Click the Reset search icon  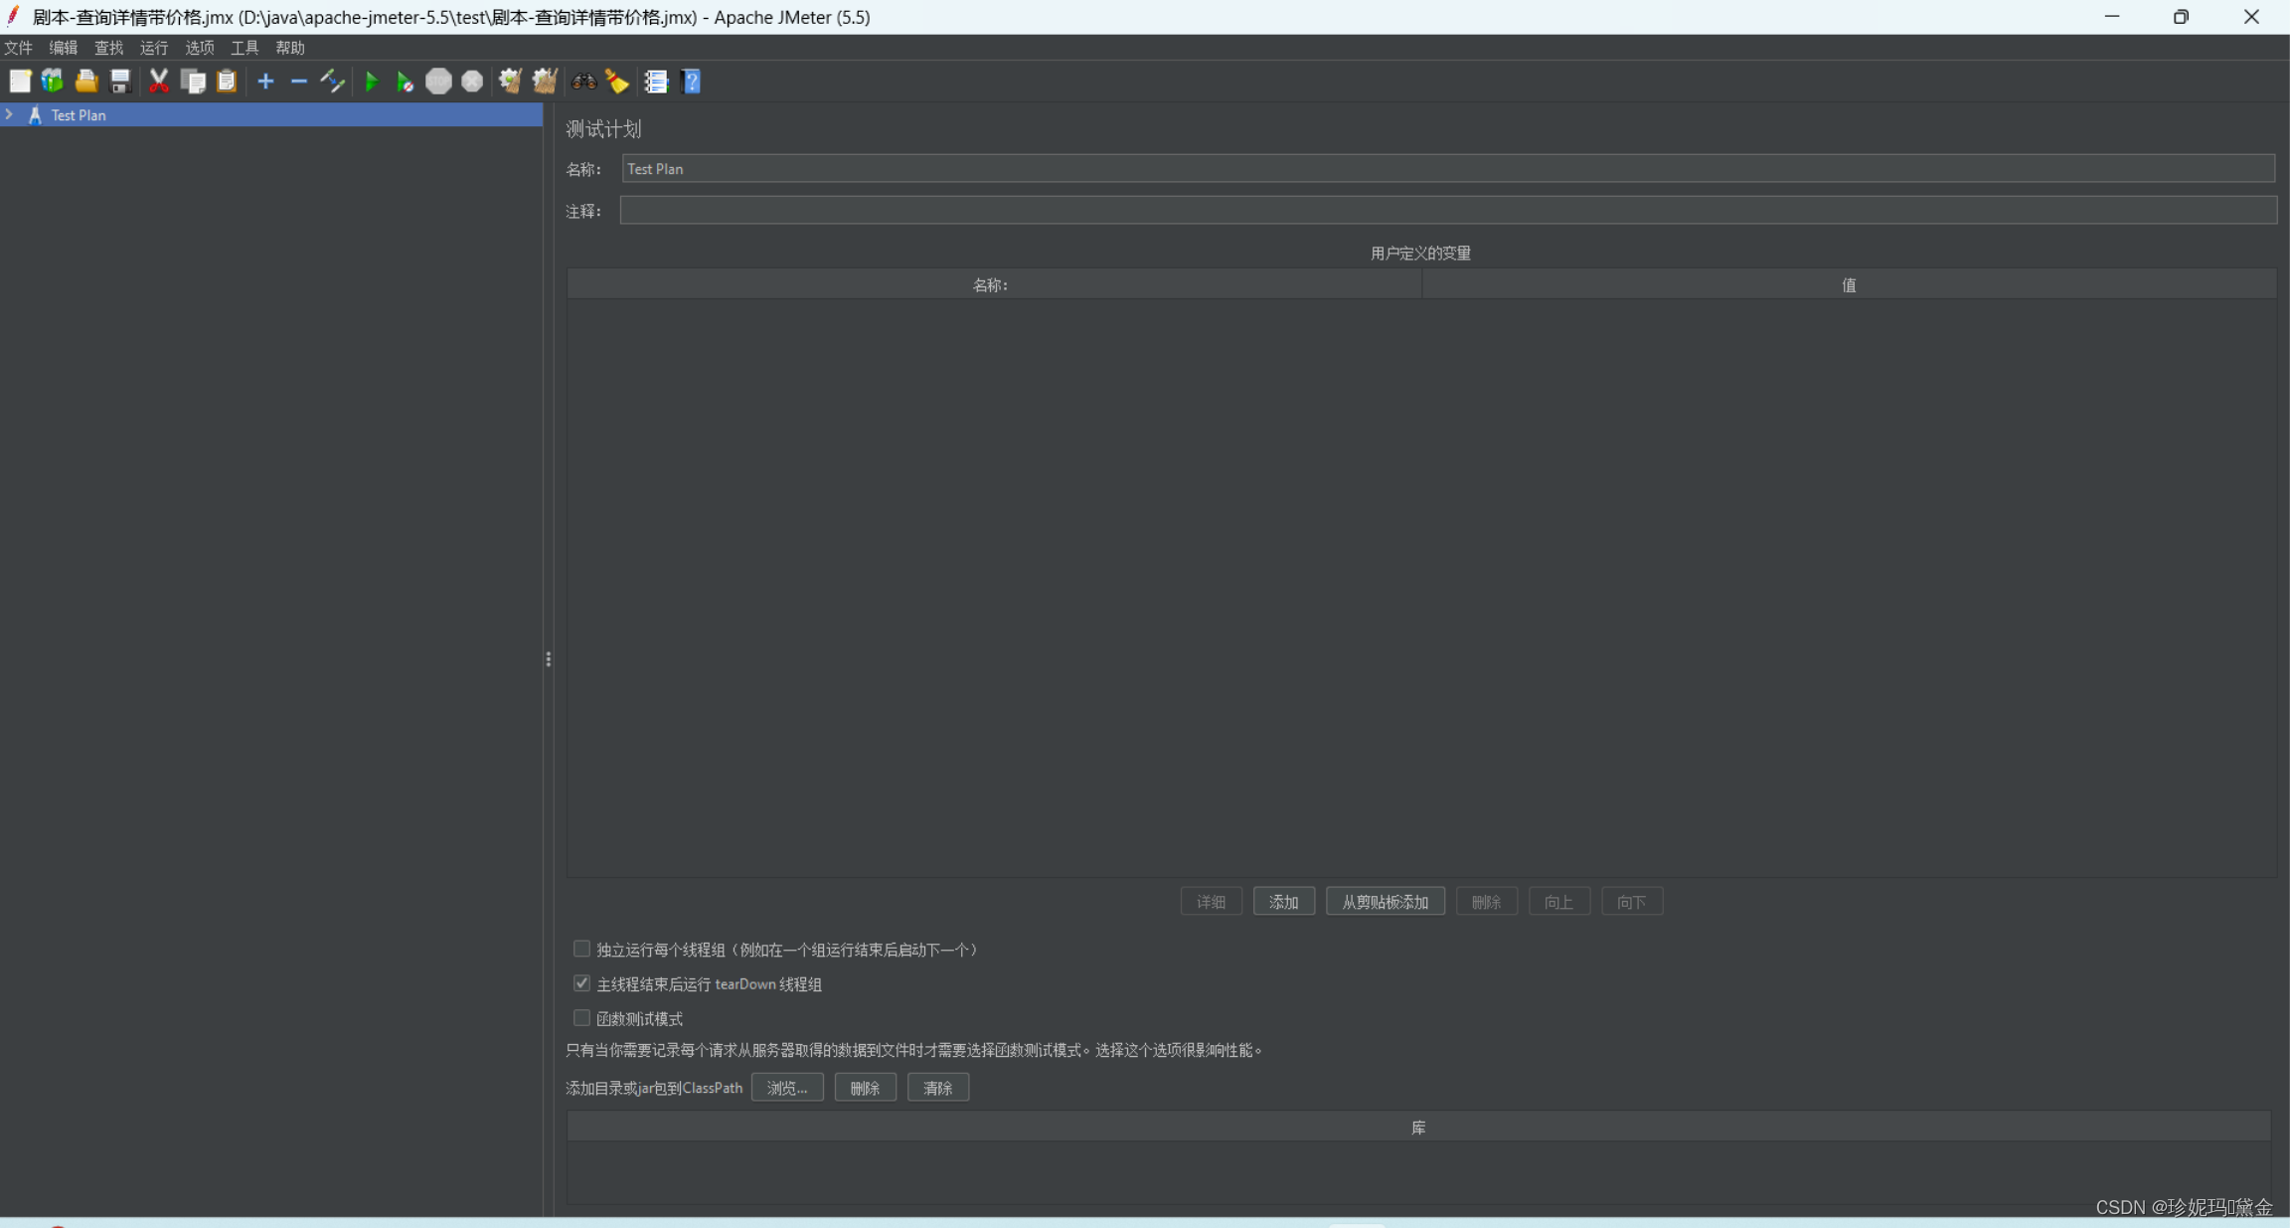coord(617,82)
